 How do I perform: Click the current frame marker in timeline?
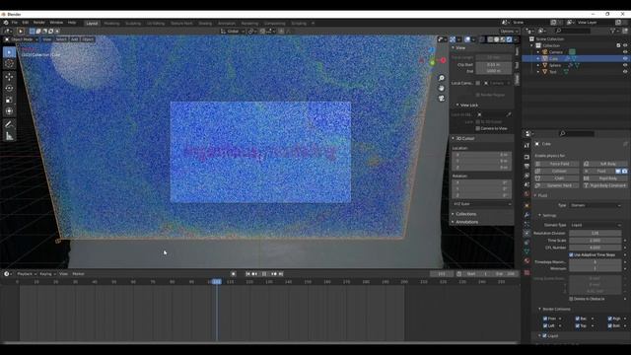pos(217,282)
